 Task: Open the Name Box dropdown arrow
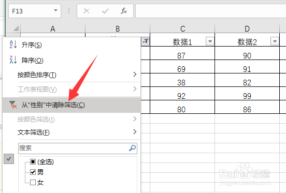[x=55, y=11]
